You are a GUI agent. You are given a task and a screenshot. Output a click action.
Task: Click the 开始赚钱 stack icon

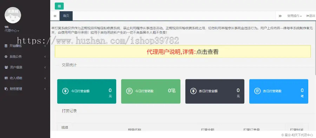click(x=6, y=46)
